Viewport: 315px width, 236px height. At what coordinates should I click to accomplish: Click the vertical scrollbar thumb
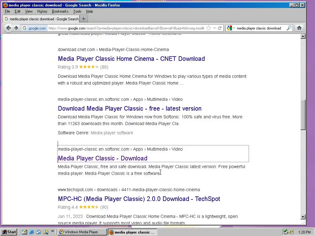(x=303, y=115)
